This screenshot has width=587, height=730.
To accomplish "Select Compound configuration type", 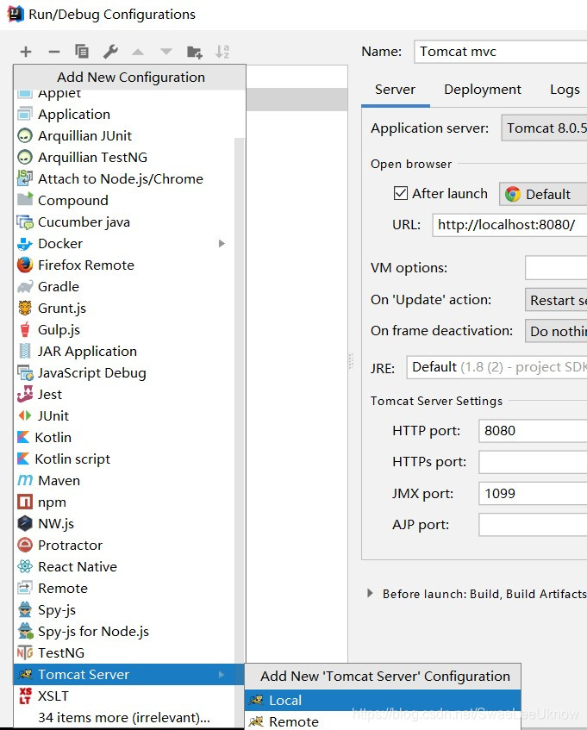I will tap(125, 200).
